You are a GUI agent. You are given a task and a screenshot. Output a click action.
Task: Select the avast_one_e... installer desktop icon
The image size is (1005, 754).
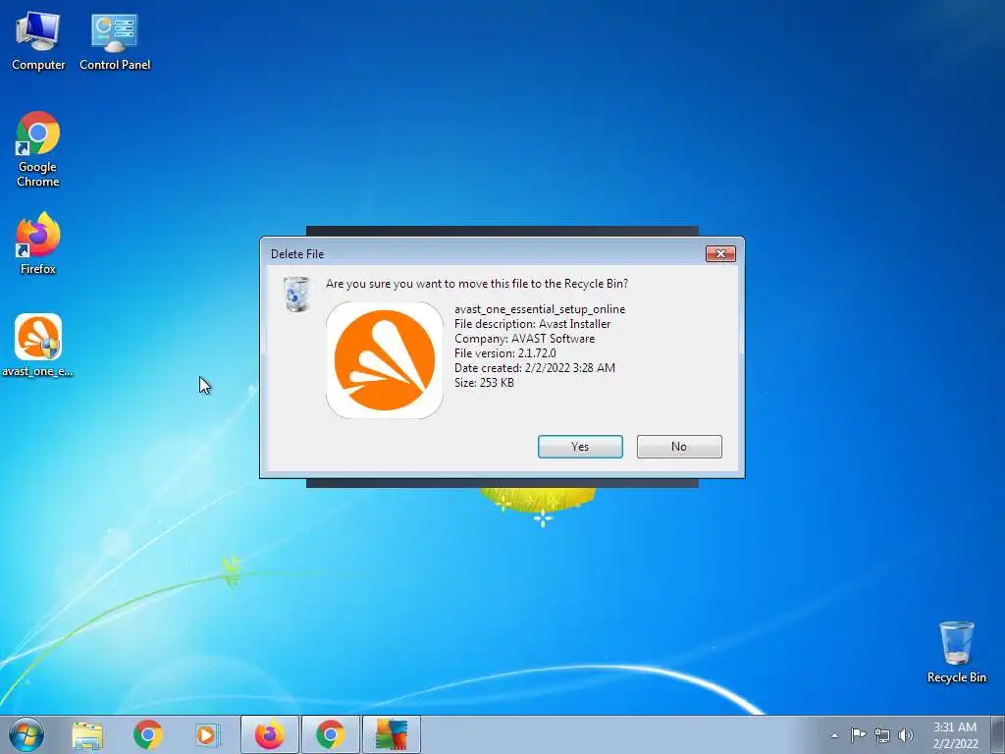[x=38, y=346]
